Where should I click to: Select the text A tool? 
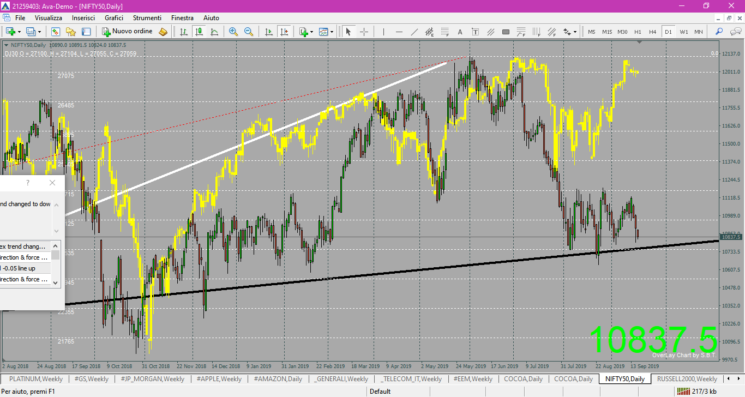[x=460, y=32]
